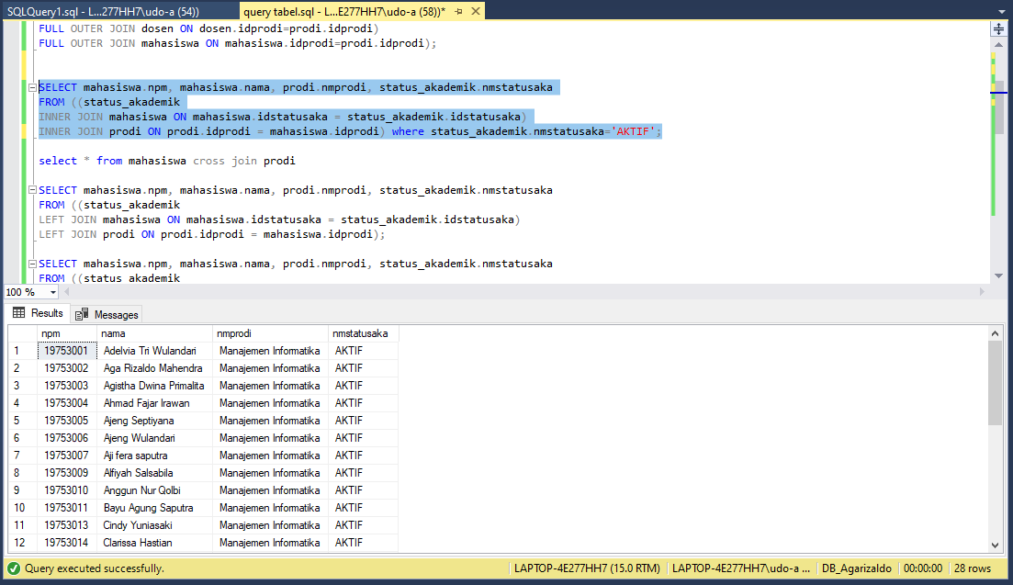
Task: Collapse the highlighted SELECT statement block
Action: [x=32, y=87]
